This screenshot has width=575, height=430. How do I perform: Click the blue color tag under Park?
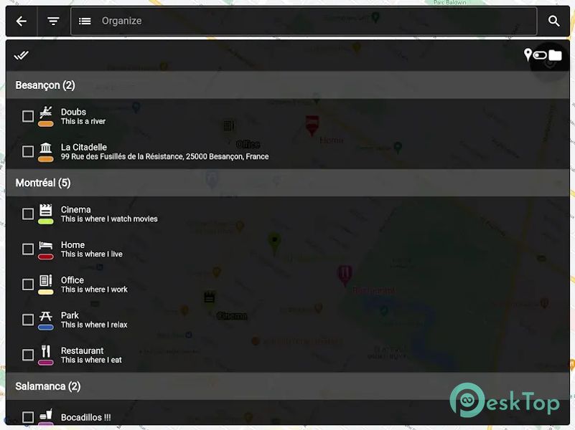point(46,327)
